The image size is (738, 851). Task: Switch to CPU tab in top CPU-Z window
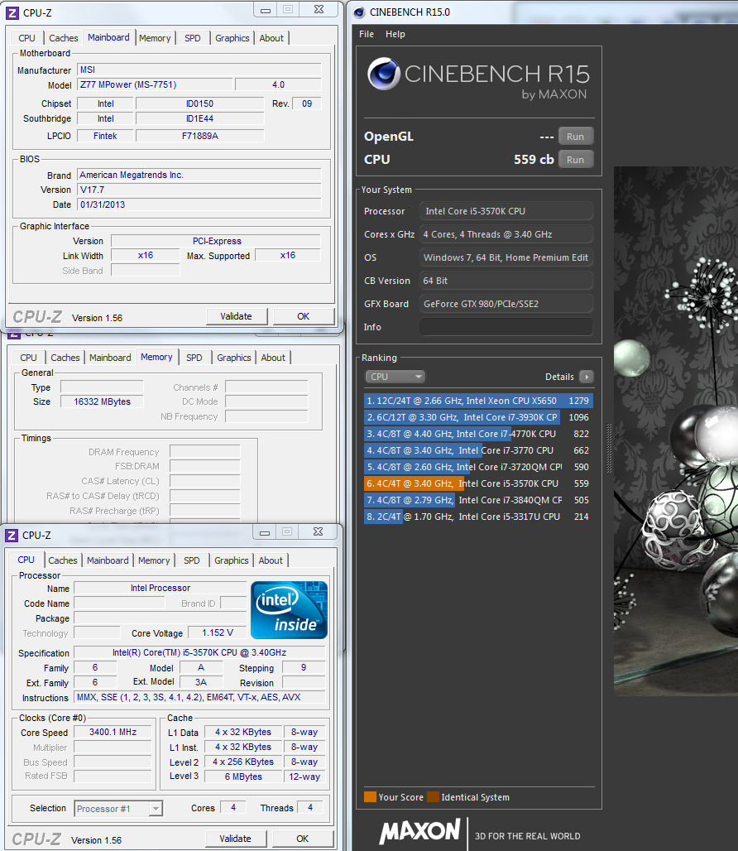(x=26, y=38)
